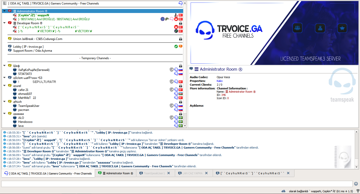Viewport: 360px width, 194px height.
Task: Switch to the Administrator Room chat tab
Action: [x=116, y=173]
